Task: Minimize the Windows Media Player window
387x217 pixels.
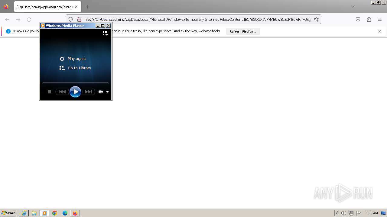Action: (x=98, y=26)
